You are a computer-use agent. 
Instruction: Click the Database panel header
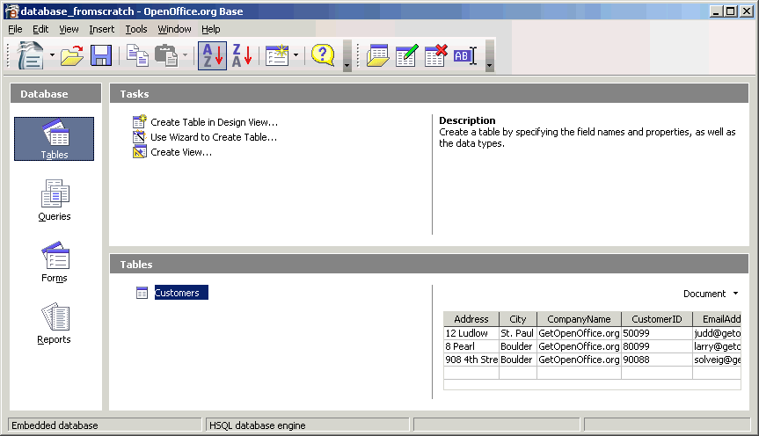pyautogui.click(x=55, y=93)
